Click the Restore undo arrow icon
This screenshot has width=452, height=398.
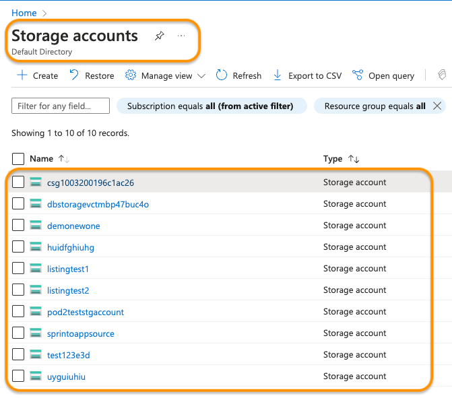point(74,75)
